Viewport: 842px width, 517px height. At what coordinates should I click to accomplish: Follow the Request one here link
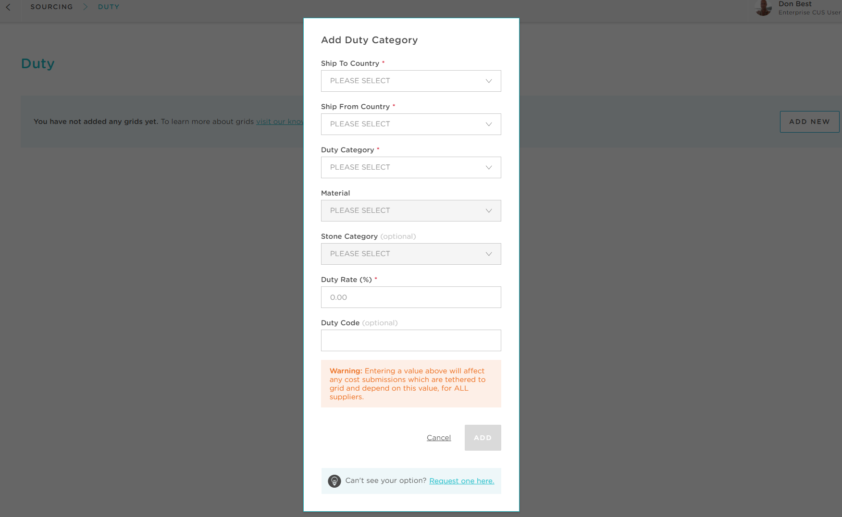pos(462,481)
